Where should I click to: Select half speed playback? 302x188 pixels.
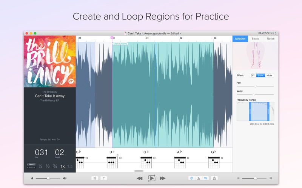tap(48, 166)
